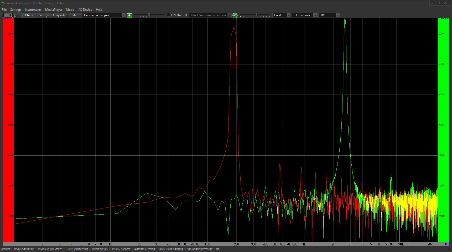452x252 pixels.
Task: Click the 100 frequency axis label
Action: [x=207, y=244]
